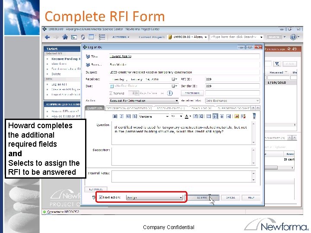The image size is (311, 233).
Task: Open the Received via Info Exchange dropdown
Action: tap(232, 101)
